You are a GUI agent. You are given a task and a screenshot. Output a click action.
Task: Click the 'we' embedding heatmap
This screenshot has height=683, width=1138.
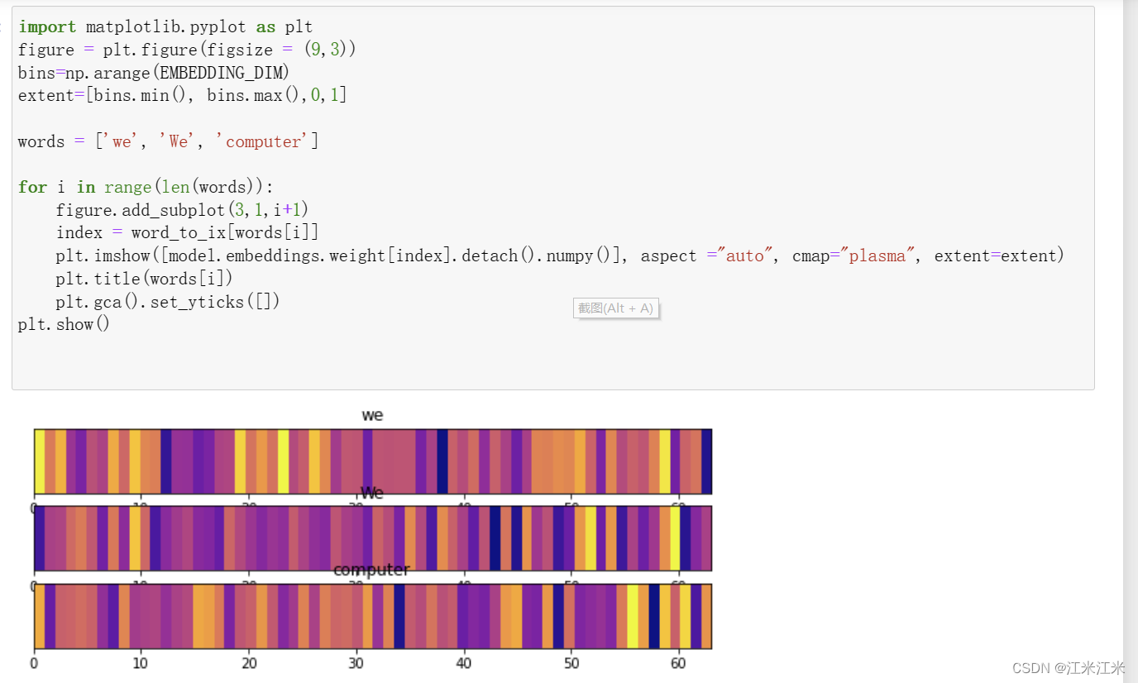[x=372, y=461]
